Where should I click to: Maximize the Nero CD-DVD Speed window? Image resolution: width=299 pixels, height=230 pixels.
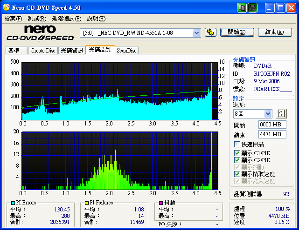tap(280, 8)
